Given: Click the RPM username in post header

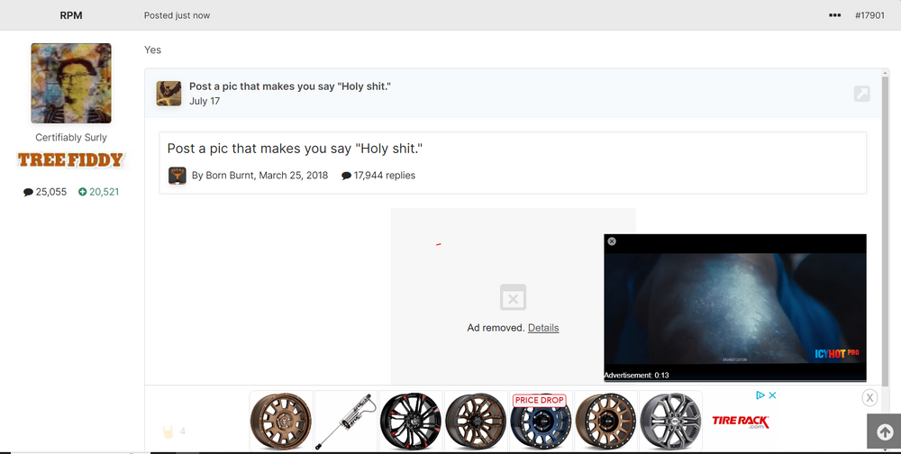Looking at the screenshot, I should point(71,15).
